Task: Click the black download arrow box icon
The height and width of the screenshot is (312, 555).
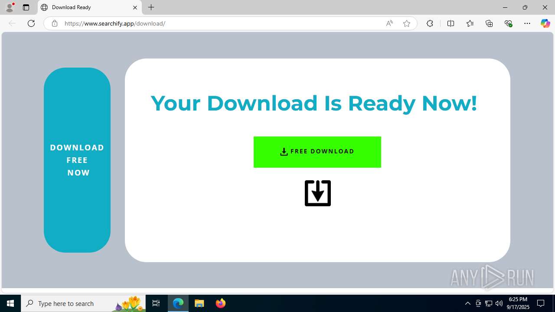Action: (x=318, y=193)
